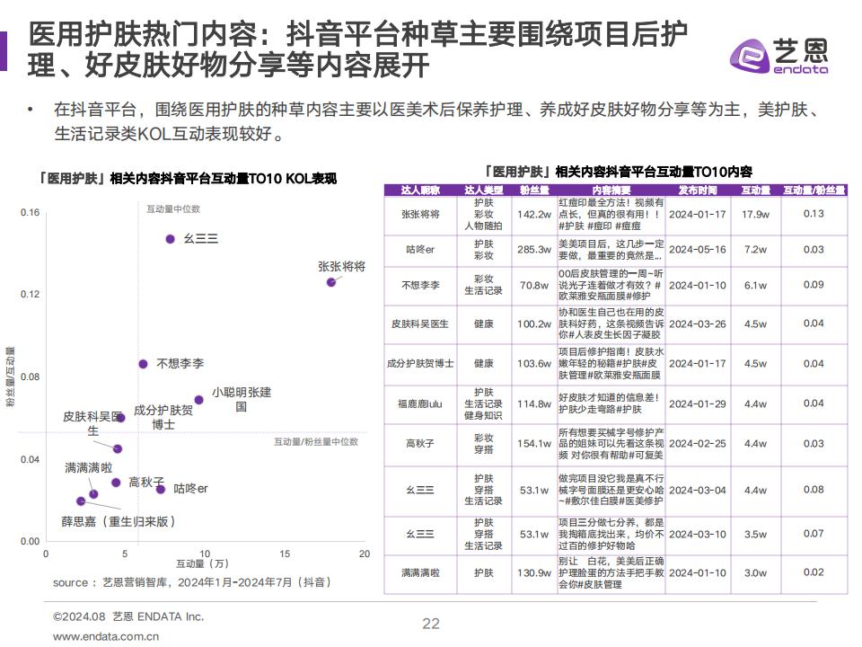Click the 咕咚er data point in the scatter chart
862x647 pixels.
(161, 489)
